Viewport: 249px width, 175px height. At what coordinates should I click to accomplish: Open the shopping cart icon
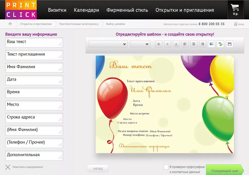(235, 8)
